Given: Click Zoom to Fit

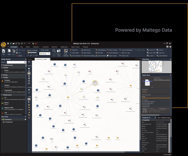Looking at the screenshot, I should click(x=151, y=50).
